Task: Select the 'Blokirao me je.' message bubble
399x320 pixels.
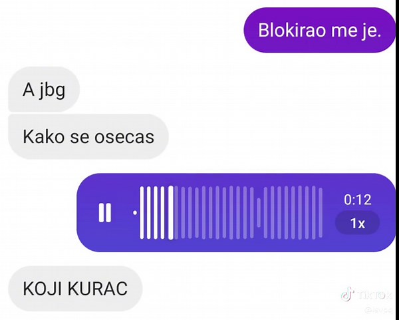Action: [319, 30]
